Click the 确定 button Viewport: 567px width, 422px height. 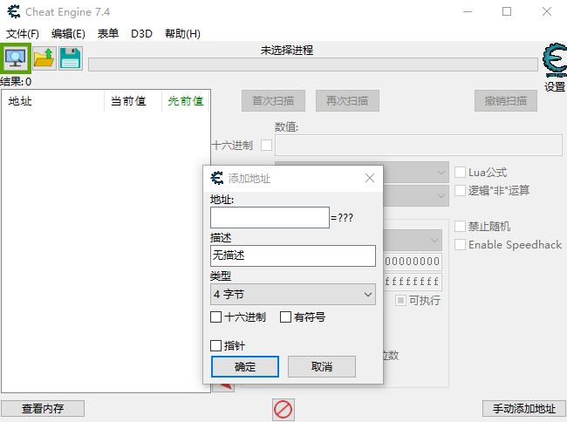[x=245, y=367]
